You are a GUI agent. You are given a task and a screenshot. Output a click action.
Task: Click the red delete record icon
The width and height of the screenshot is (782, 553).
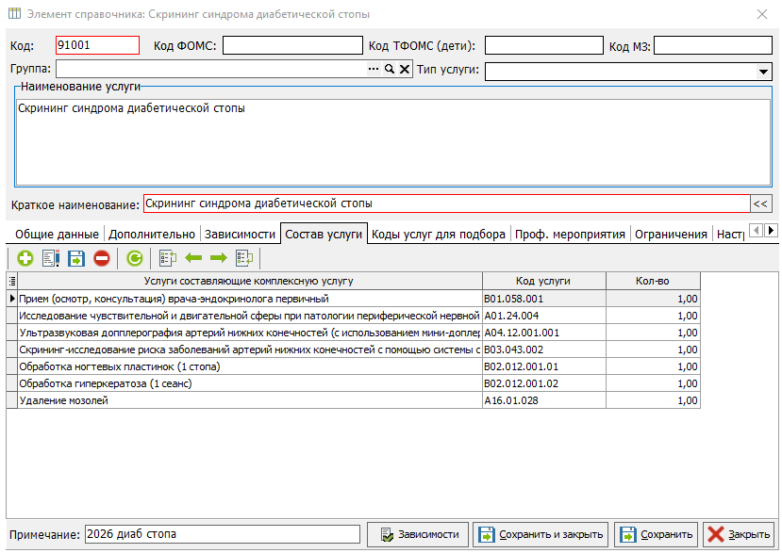pos(102,258)
